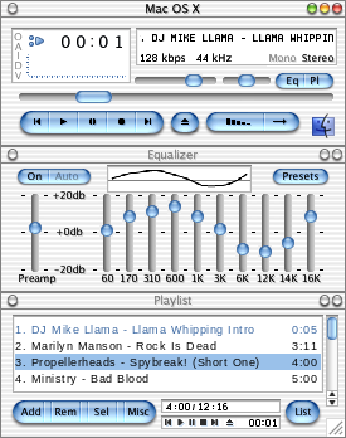Click the playlist window resize grip
This screenshot has width=346, height=438.
(336, 427)
